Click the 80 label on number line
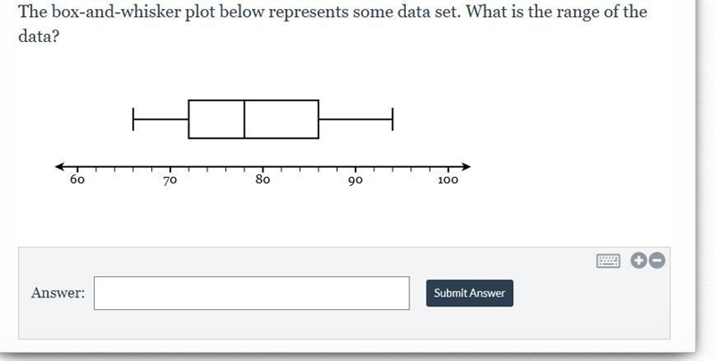 coord(263,180)
